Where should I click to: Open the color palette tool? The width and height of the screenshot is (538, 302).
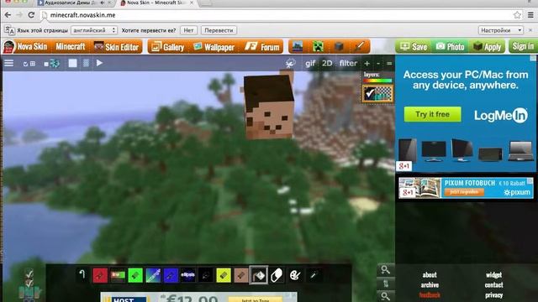[x=295, y=275]
